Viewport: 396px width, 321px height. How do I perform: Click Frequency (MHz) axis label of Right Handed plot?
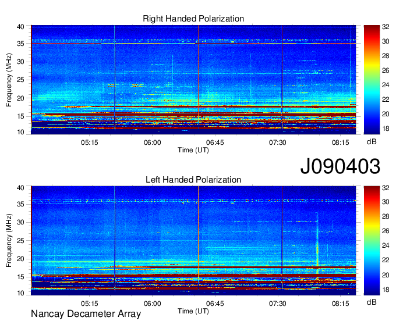(x=9, y=80)
